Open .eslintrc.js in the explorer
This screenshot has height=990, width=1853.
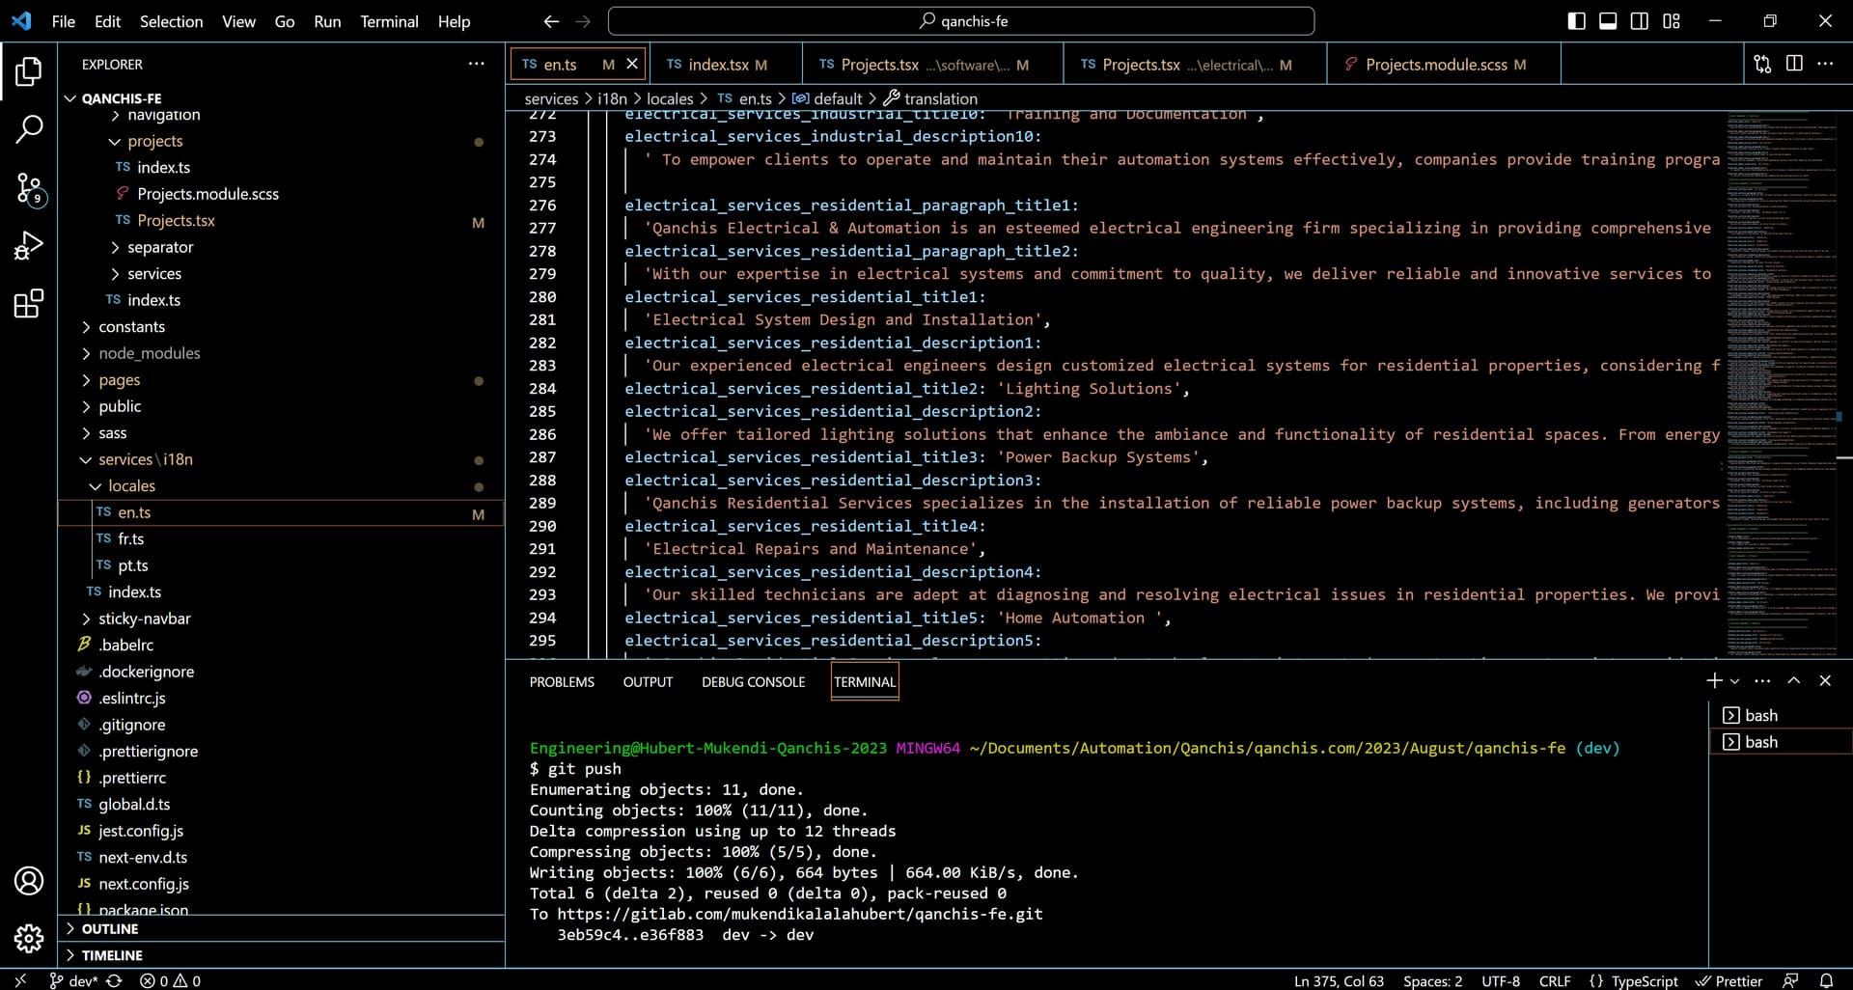click(x=282, y=698)
